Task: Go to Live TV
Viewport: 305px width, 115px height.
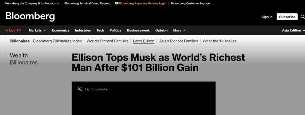Action: [x=15, y=30]
